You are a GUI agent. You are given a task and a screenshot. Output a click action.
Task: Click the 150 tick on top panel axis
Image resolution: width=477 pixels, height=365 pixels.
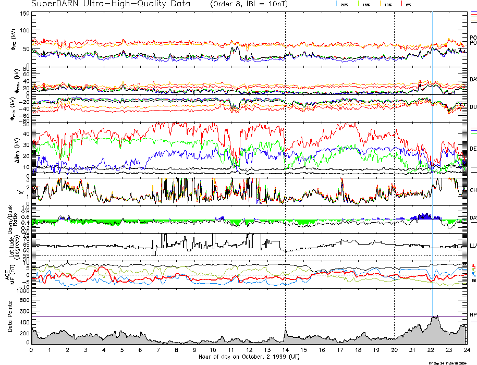[x=25, y=14]
